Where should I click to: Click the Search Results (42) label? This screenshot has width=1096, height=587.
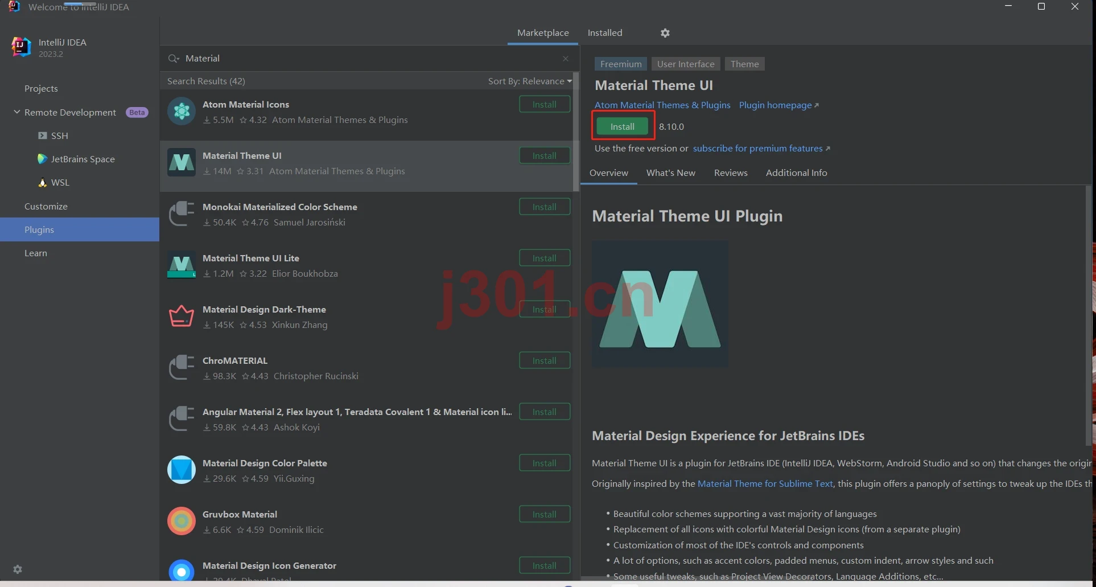tap(206, 81)
